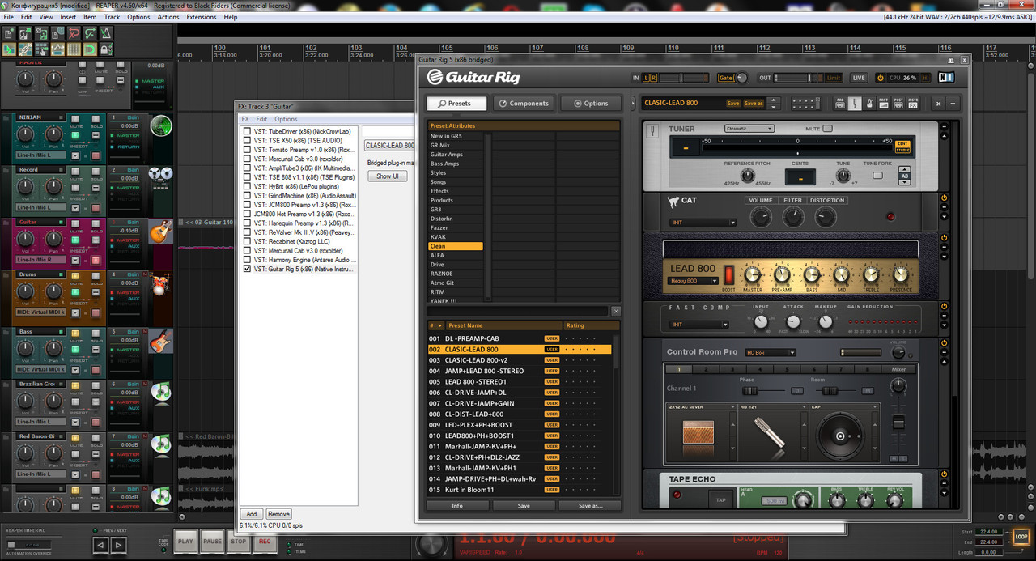Adjust the Guitar Rig input level slider
The image size is (1036, 561).
click(686, 78)
